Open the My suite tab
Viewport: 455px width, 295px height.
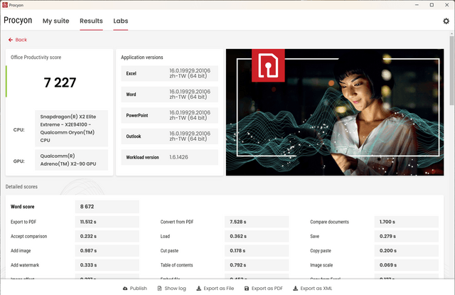[x=56, y=21]
